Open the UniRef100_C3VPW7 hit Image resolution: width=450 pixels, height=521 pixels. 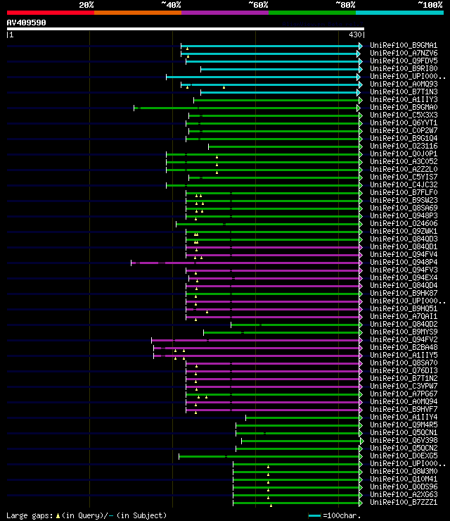pos(404,386)
